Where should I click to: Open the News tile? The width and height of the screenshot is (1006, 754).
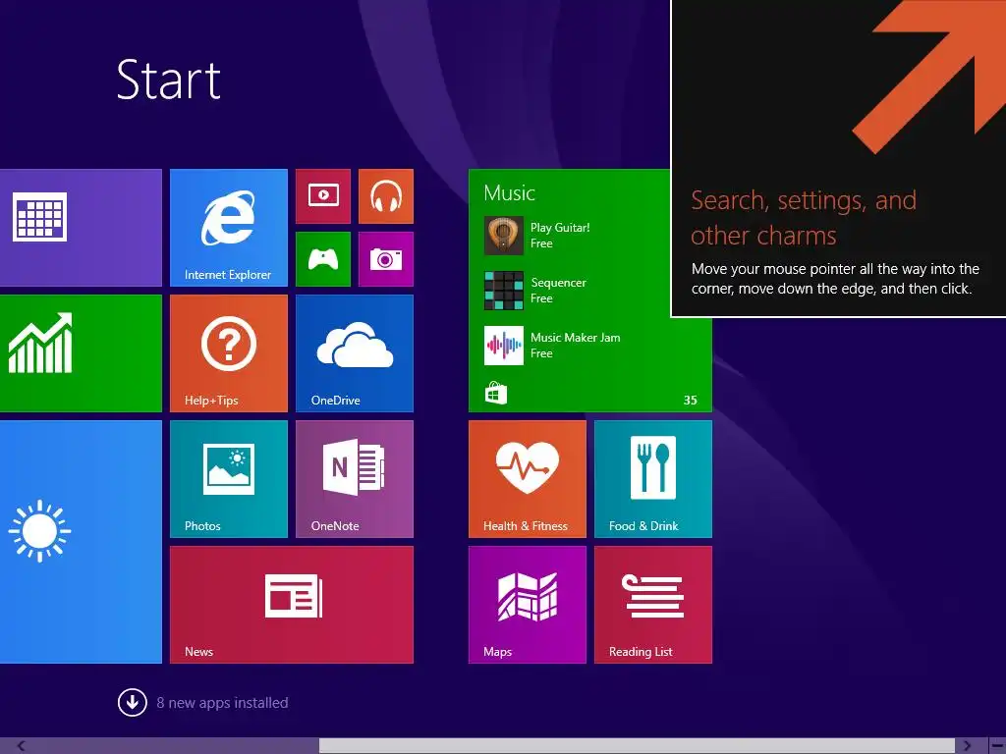pyautogui.click(x=291, y=605)
